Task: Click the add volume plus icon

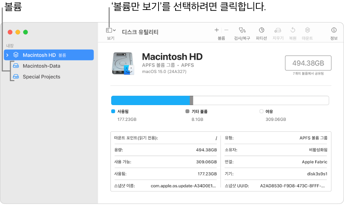Action: pos(217,30)
